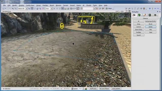Open the Clouds menu

(89, 5)
